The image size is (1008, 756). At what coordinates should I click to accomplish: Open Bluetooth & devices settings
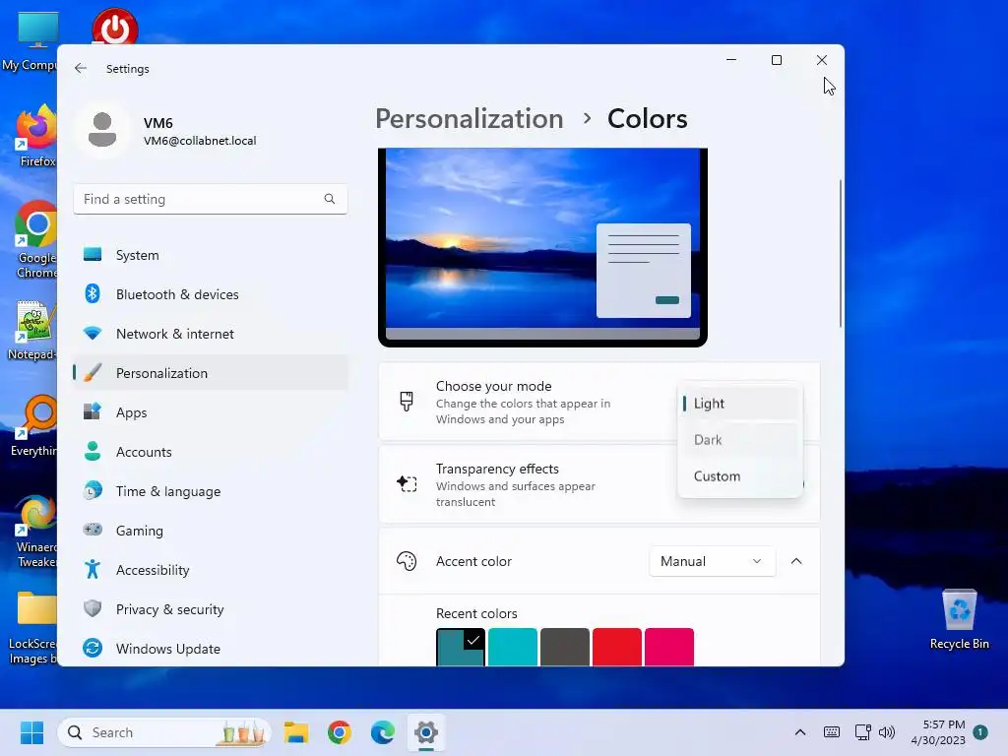pos(211,293)
